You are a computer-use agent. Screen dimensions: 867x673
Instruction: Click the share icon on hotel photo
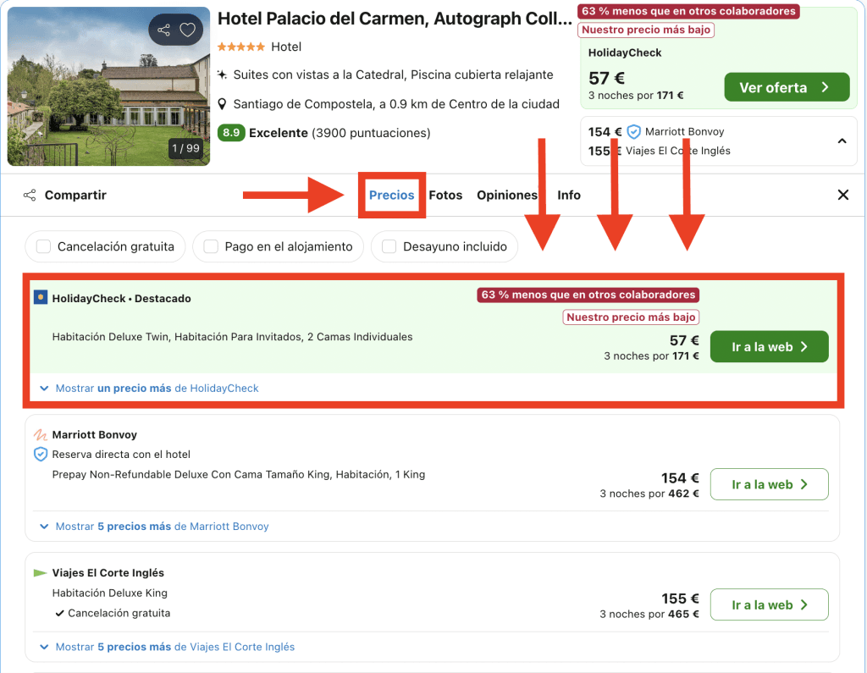tap(164, 30)
